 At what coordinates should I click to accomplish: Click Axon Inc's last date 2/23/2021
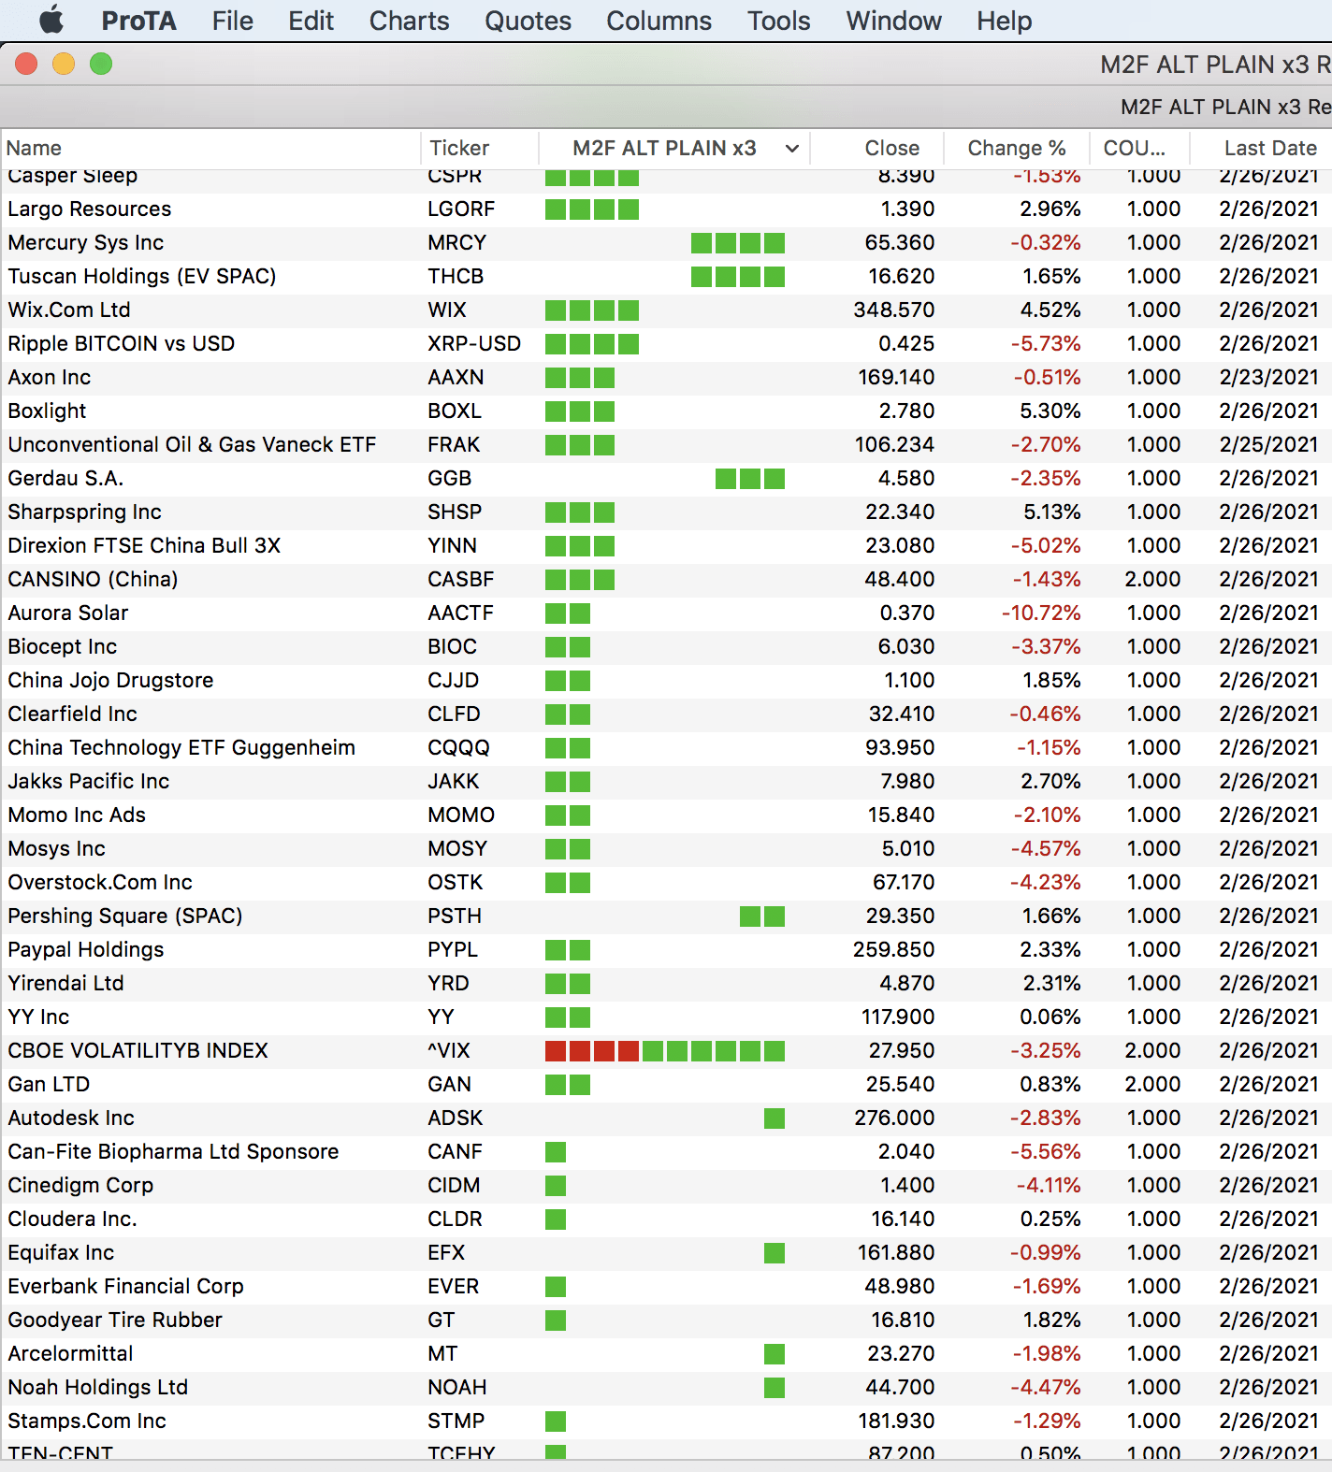(x=1268, y=377)
